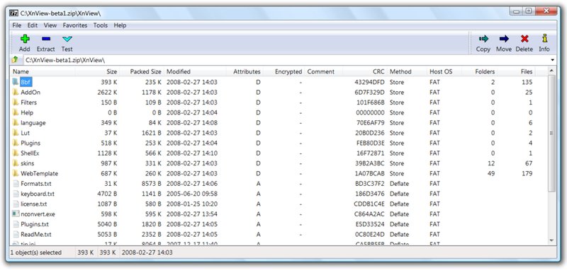Select the Plugins folder icon

[x=15, y=143]
